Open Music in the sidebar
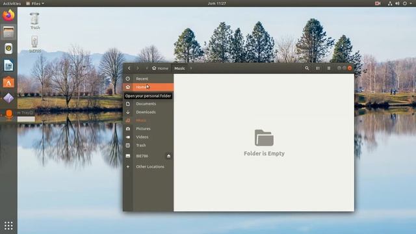416x234 pixels. pos(148,120)
